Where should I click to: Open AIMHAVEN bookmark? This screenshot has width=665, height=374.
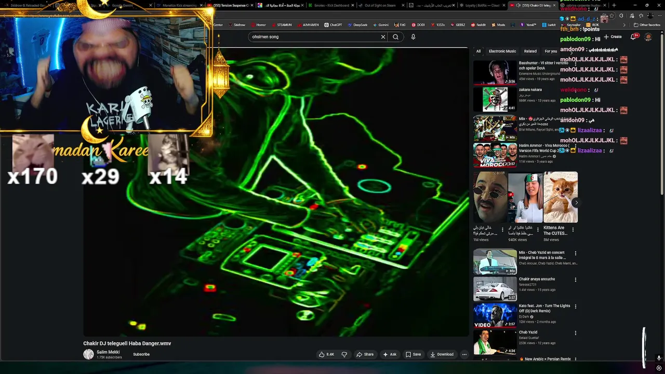[308, 25]
